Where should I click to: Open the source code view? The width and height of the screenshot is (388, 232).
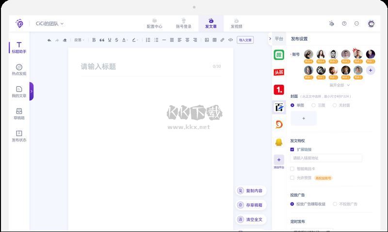[230, 40]
